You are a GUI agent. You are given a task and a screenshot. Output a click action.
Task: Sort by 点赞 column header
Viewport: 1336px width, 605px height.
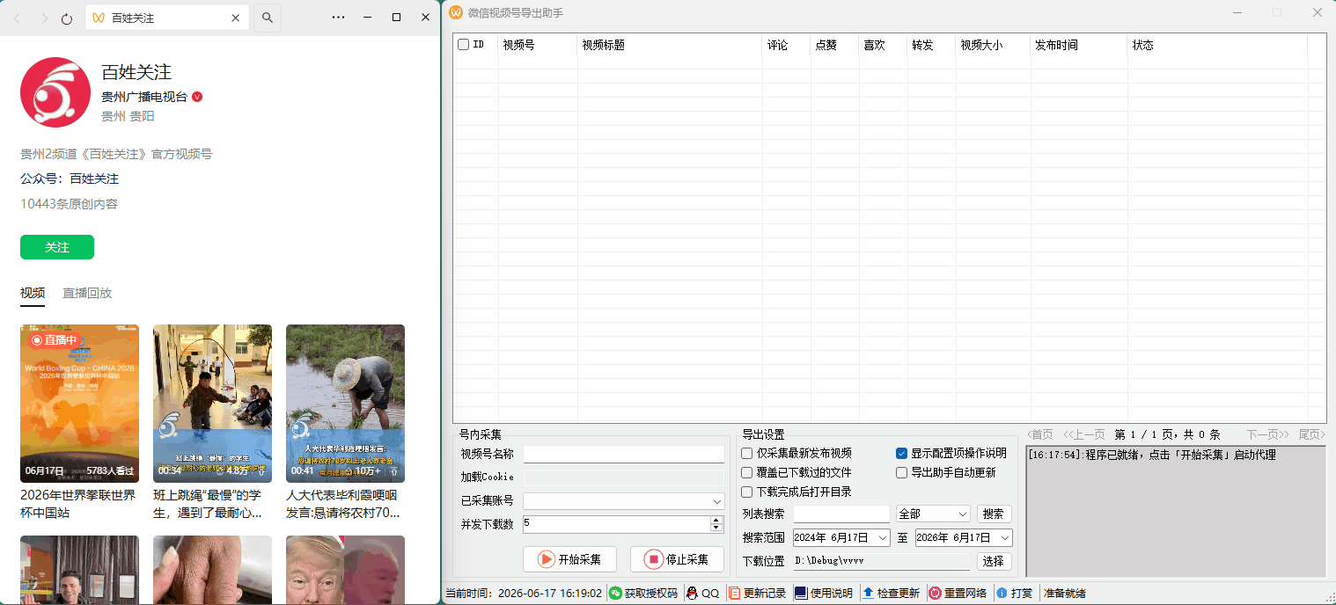pos(834,45)
